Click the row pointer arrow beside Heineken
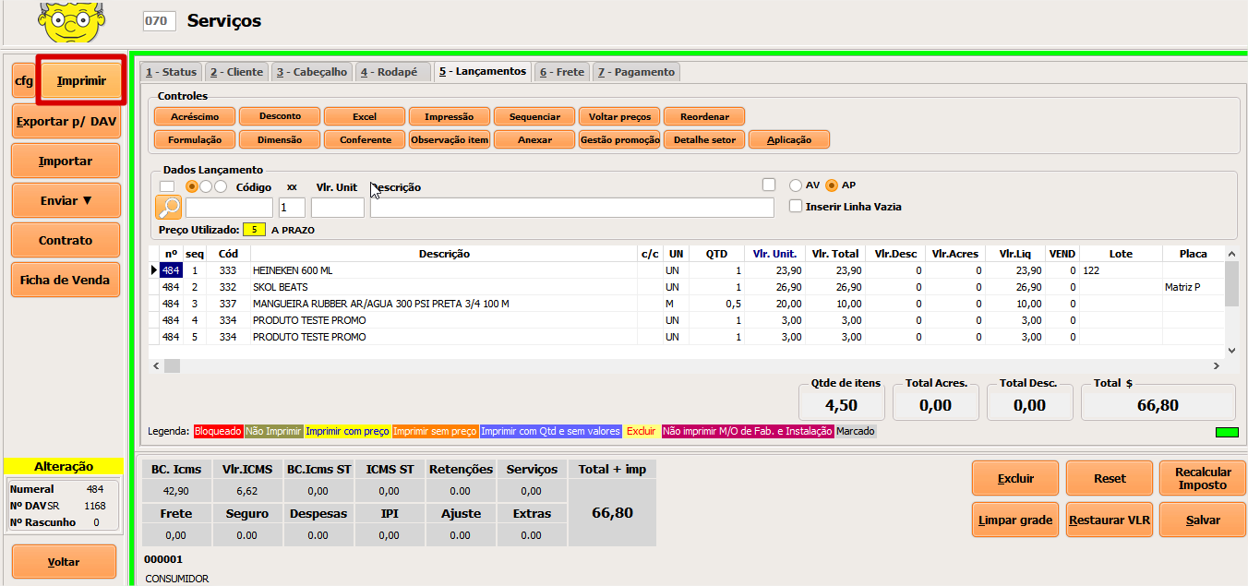This screenshot has height=586, width=1248. (154, 270)
